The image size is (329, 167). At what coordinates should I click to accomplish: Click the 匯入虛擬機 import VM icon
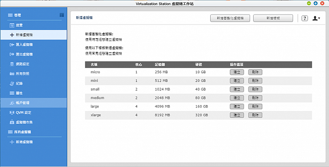pyautogui.click(x=12, y=45)
